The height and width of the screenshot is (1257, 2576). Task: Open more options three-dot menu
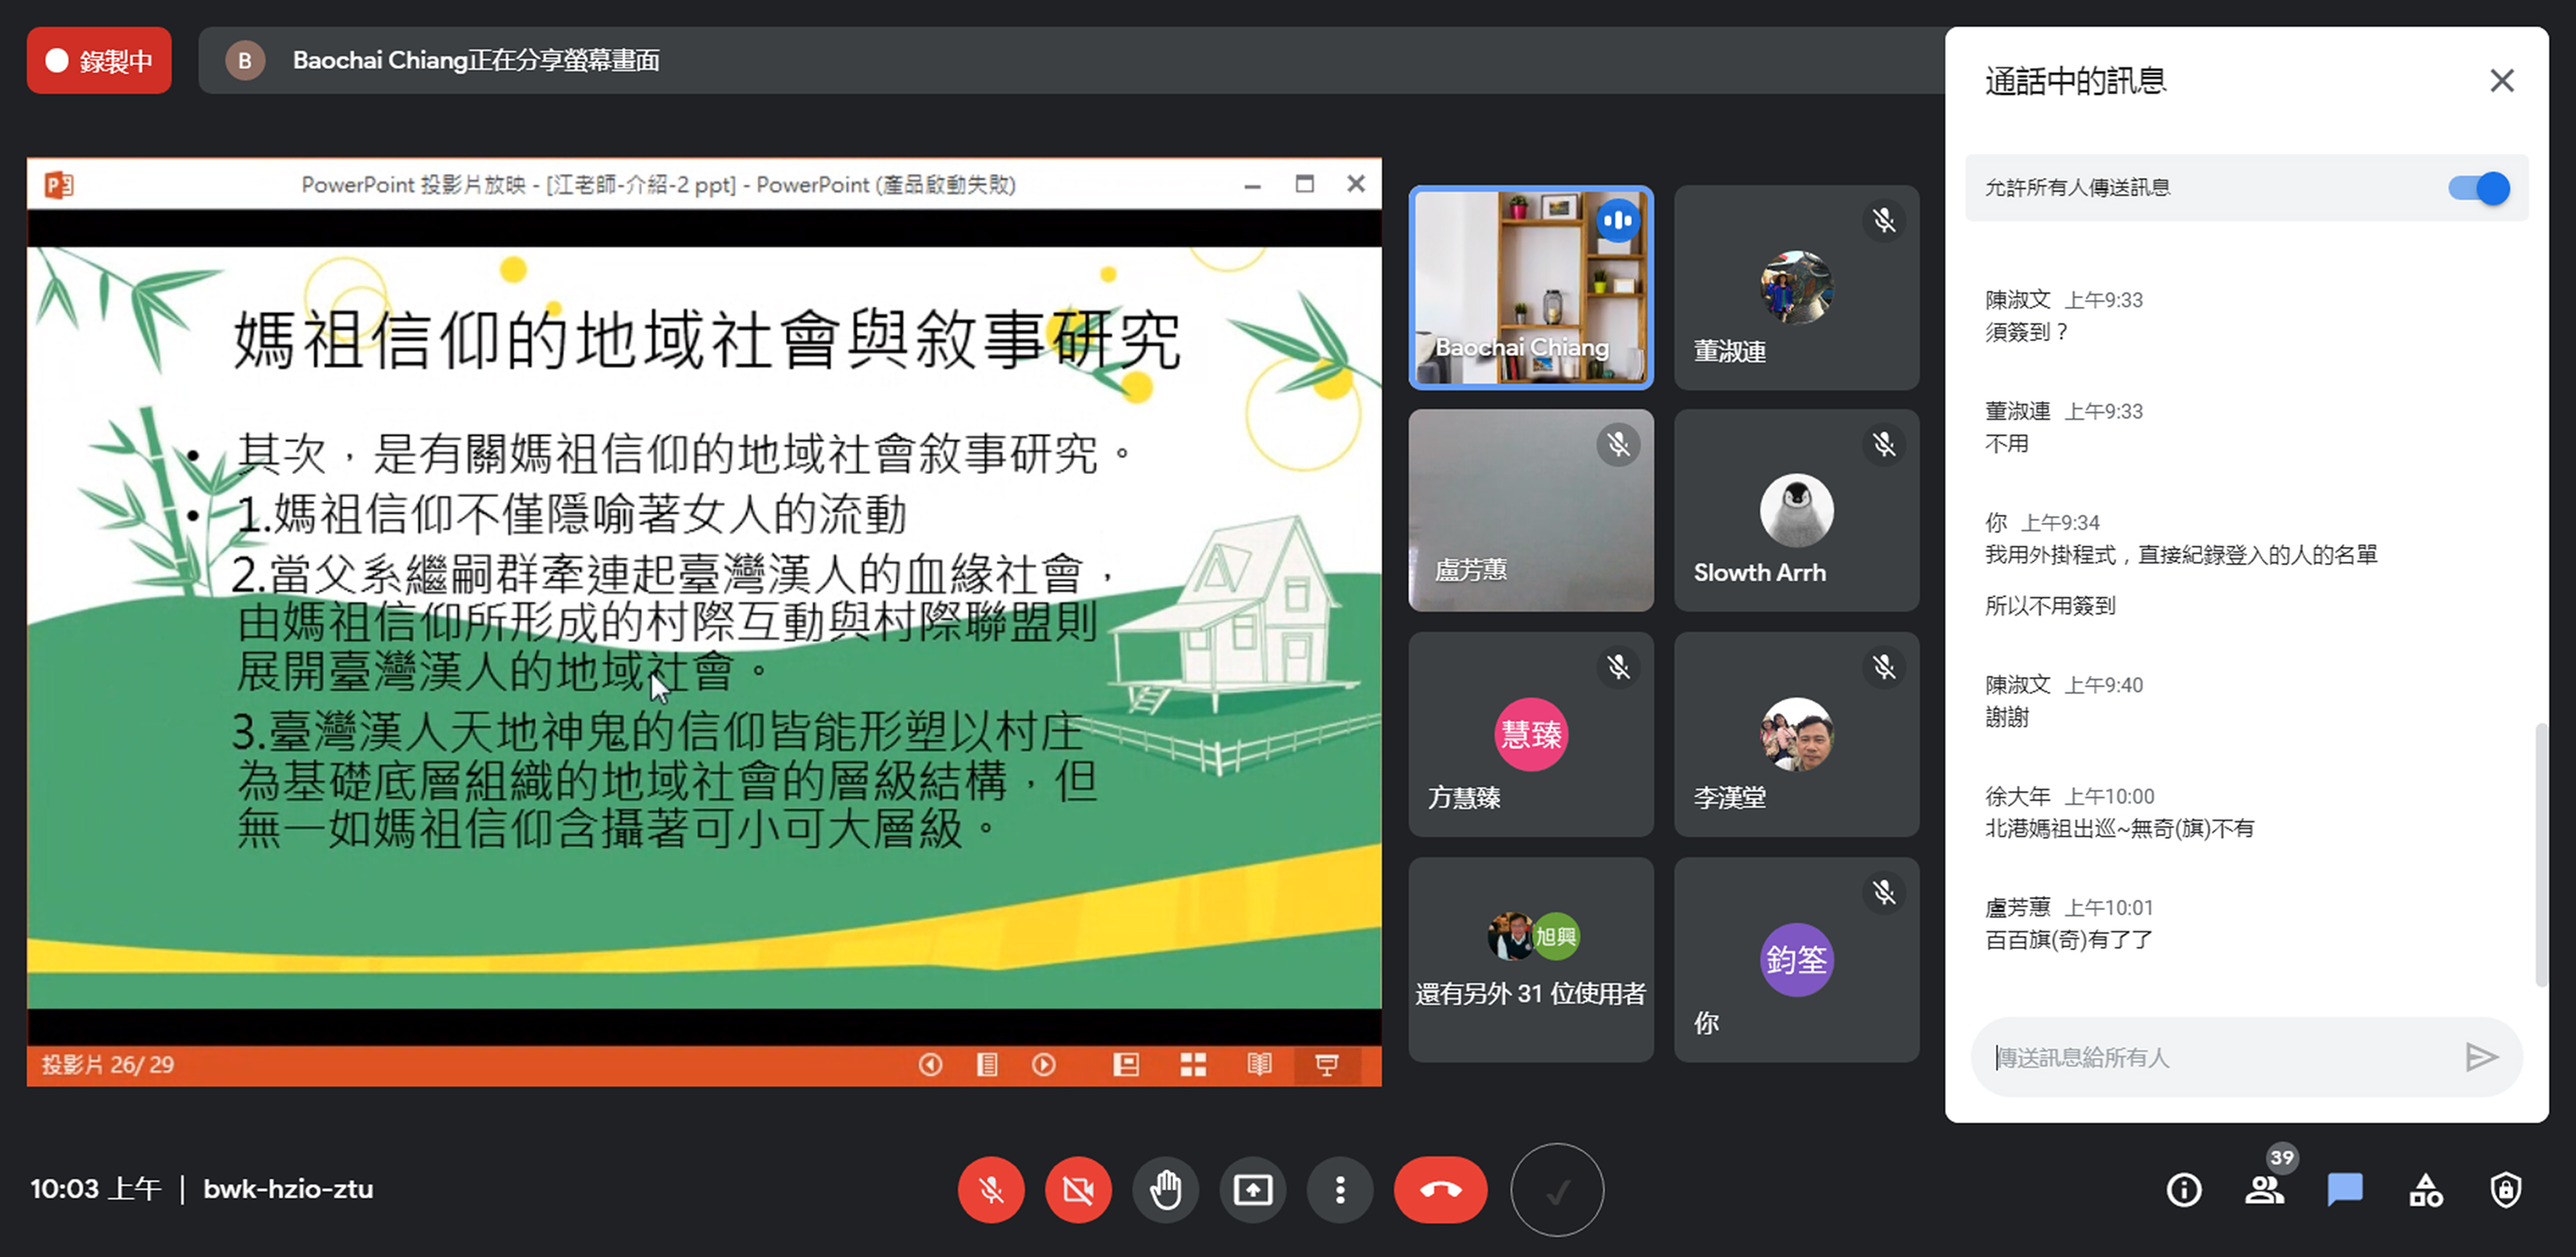tap(1340, 1190)
